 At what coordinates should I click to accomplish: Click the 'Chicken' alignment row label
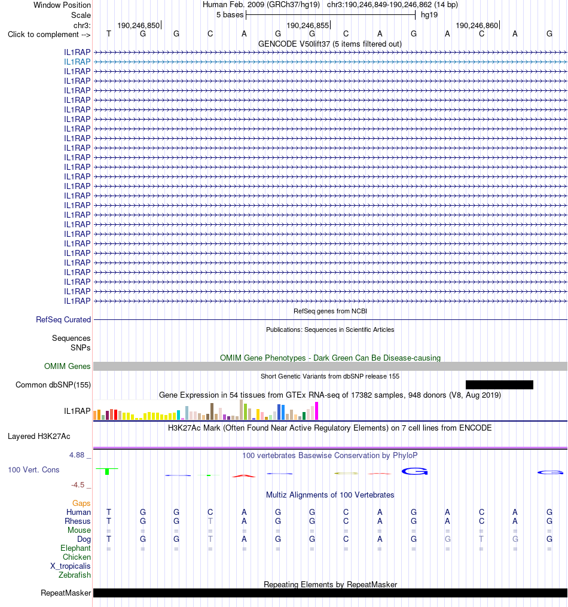[77, 557]
